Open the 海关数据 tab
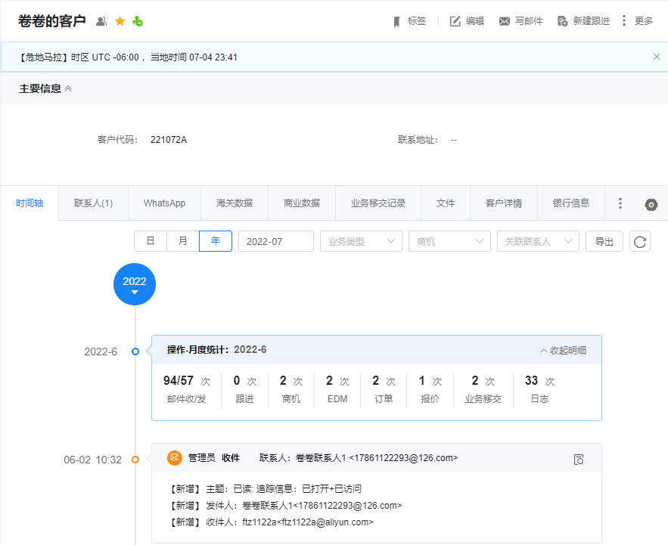 pos(235,203)
